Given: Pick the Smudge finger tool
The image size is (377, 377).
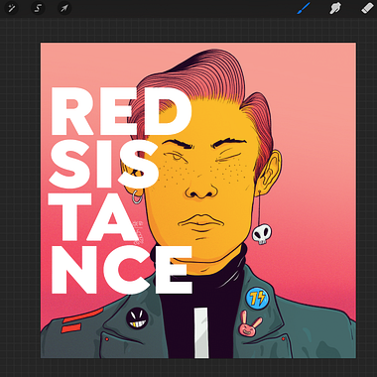Looking at the screenshot, I should click(x=335, y=8).
